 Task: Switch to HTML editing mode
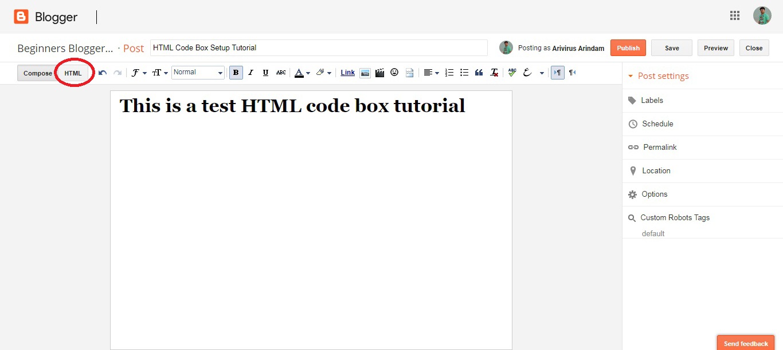pyautogui.click(x=73, y=73)
